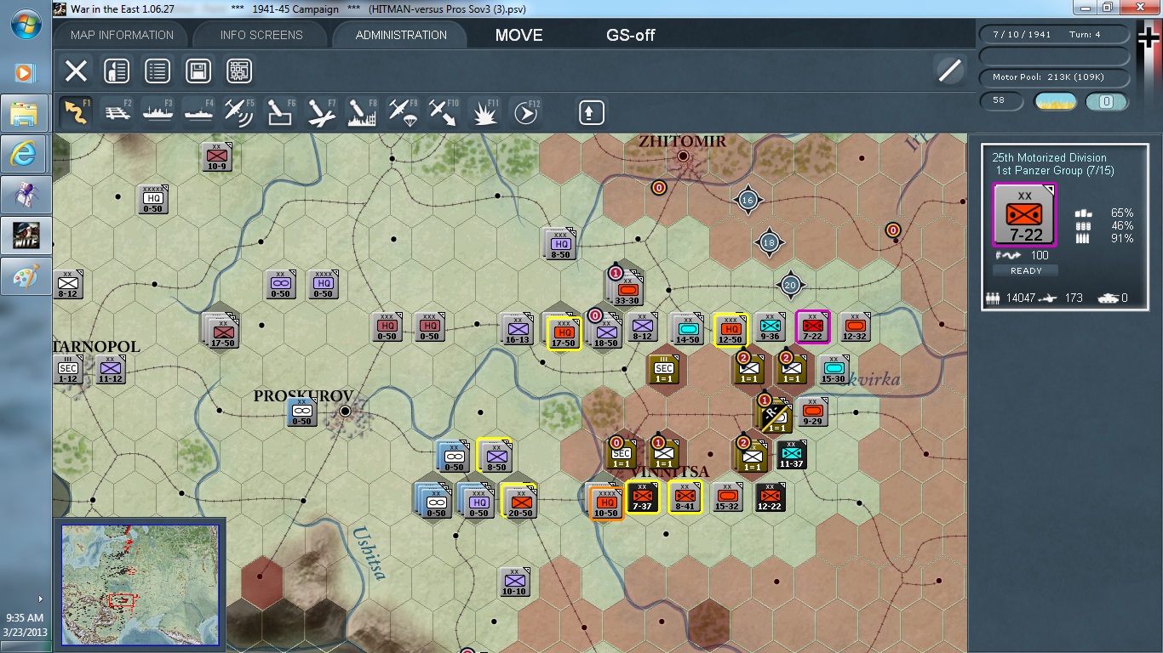Select the 16-13 infantry counter

click(x=517, y=329)
